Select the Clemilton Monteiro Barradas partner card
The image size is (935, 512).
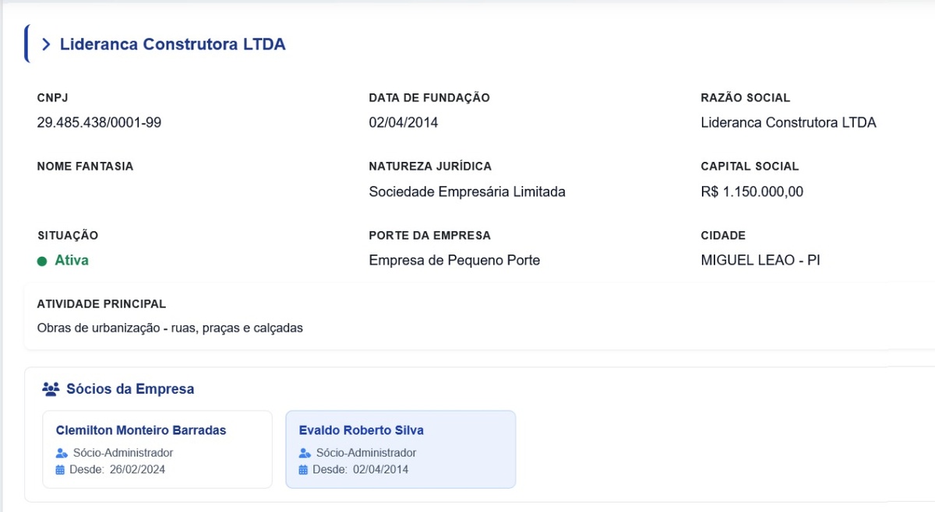point(157,449)
